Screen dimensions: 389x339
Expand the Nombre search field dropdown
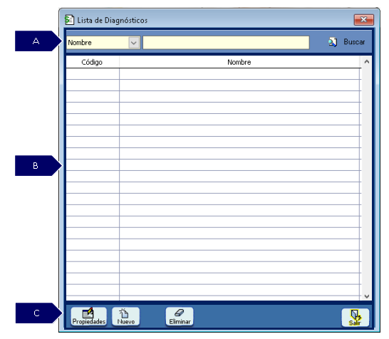pyautogui.click(x=134, y=43)
